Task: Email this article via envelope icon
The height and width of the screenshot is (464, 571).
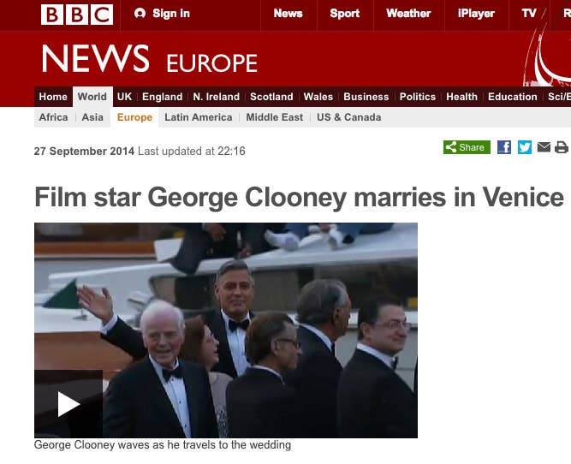Action: [544, 147]
